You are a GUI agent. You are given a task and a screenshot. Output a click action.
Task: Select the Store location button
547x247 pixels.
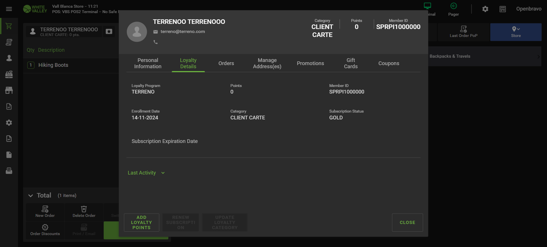[x=516, y=32]
